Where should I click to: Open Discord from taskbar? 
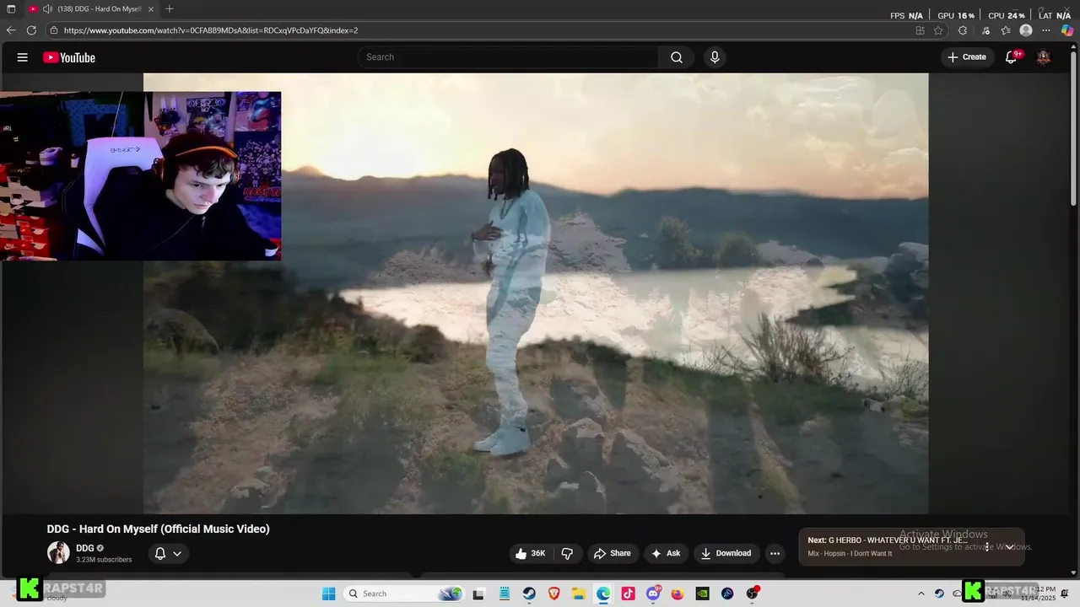[653, 594]
